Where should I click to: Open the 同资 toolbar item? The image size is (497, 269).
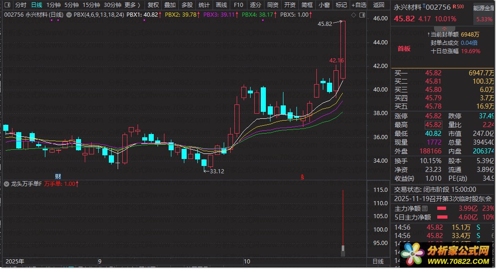coord(273,5)
